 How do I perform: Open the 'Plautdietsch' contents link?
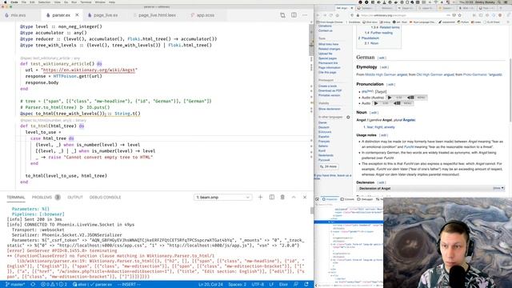(x=369, y=38)
